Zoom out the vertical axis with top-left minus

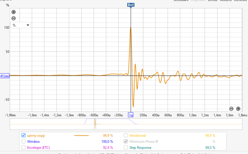pos(13,18)
